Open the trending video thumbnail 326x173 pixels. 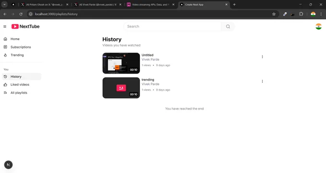pos(121,88)
